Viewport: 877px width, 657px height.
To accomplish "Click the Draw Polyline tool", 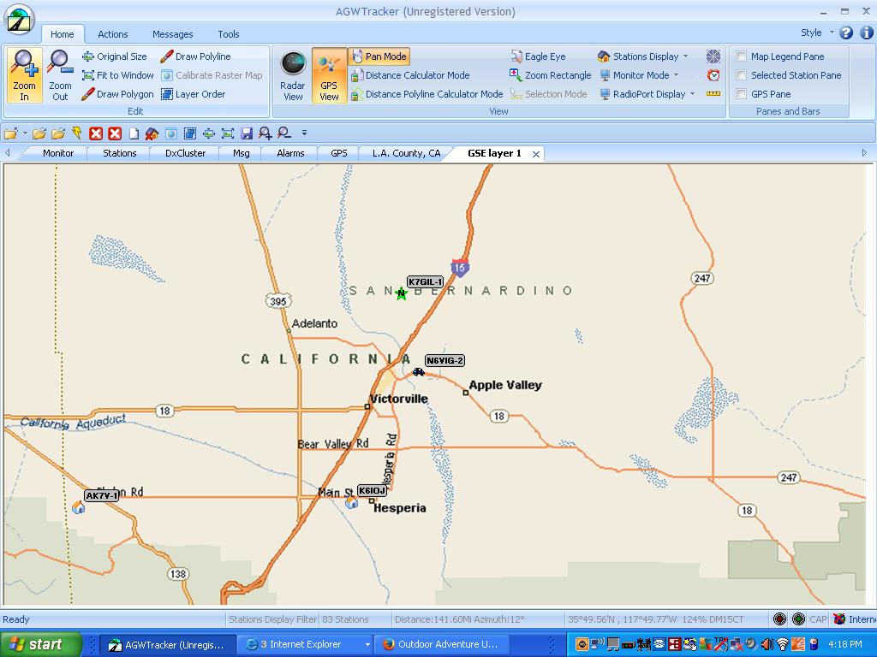I will point(195,56).
